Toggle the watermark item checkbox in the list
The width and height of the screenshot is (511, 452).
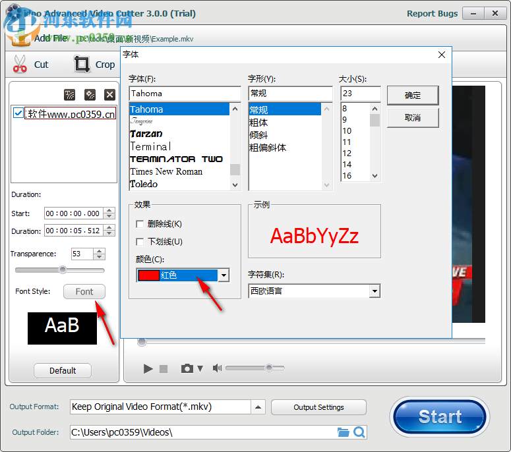coord(18,113)
